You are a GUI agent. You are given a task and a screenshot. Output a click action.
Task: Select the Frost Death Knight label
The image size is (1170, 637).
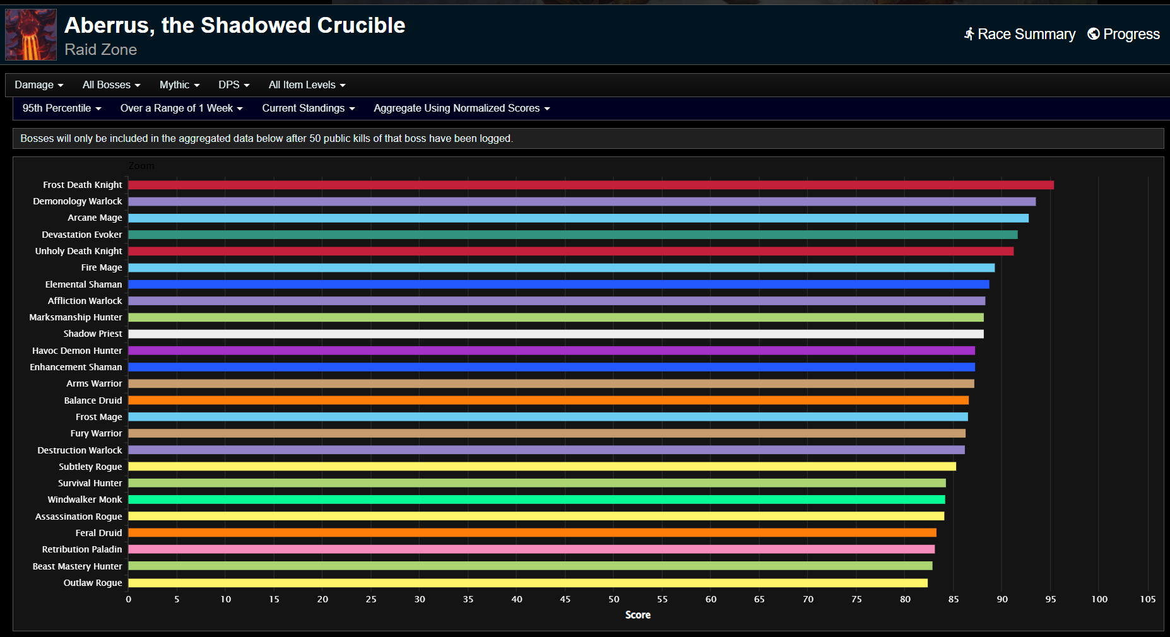click(83, 185)
